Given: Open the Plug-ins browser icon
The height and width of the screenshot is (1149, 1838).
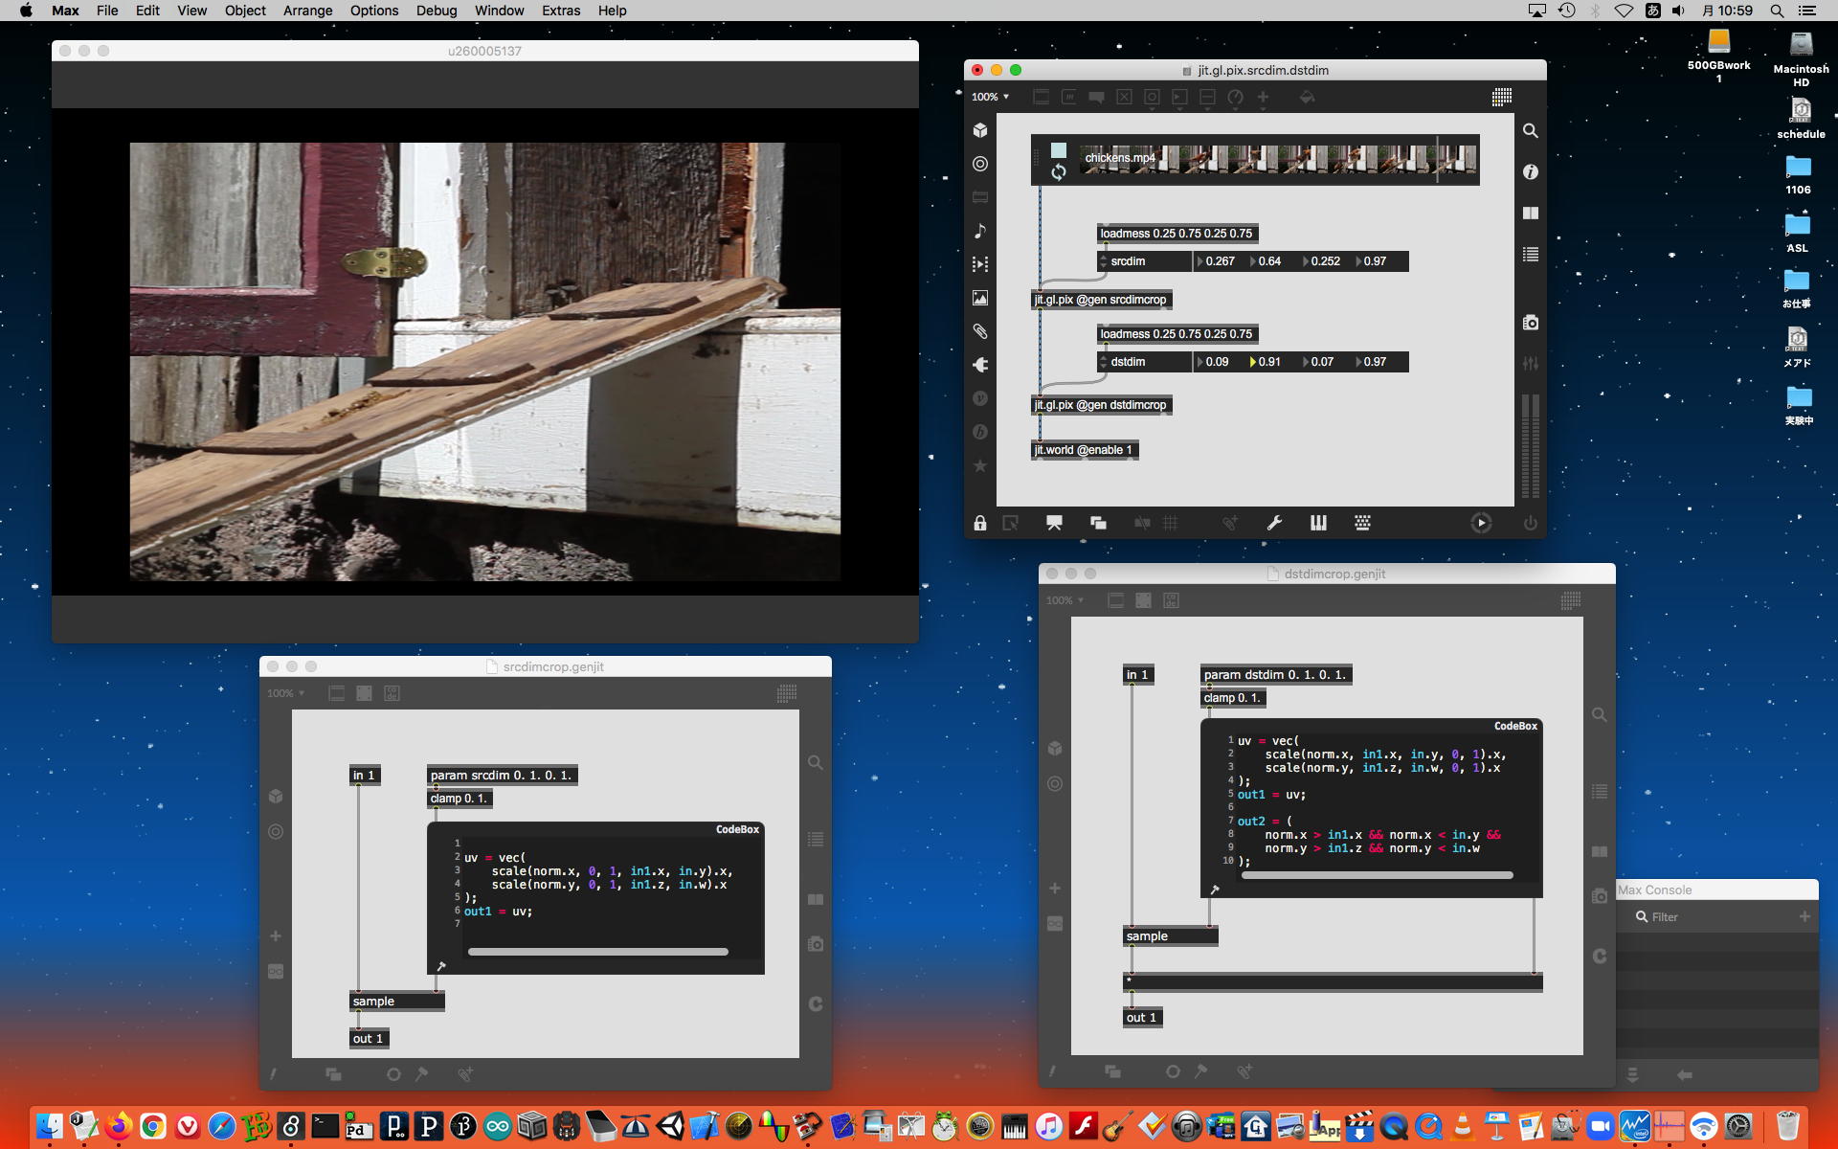Looking at the screenshot, I should click(x=979, y=365).
